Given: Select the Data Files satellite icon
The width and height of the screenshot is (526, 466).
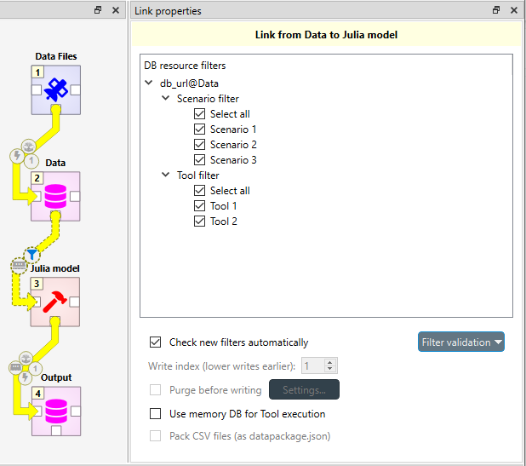Looking at the screenshot, I should point(56,89).
